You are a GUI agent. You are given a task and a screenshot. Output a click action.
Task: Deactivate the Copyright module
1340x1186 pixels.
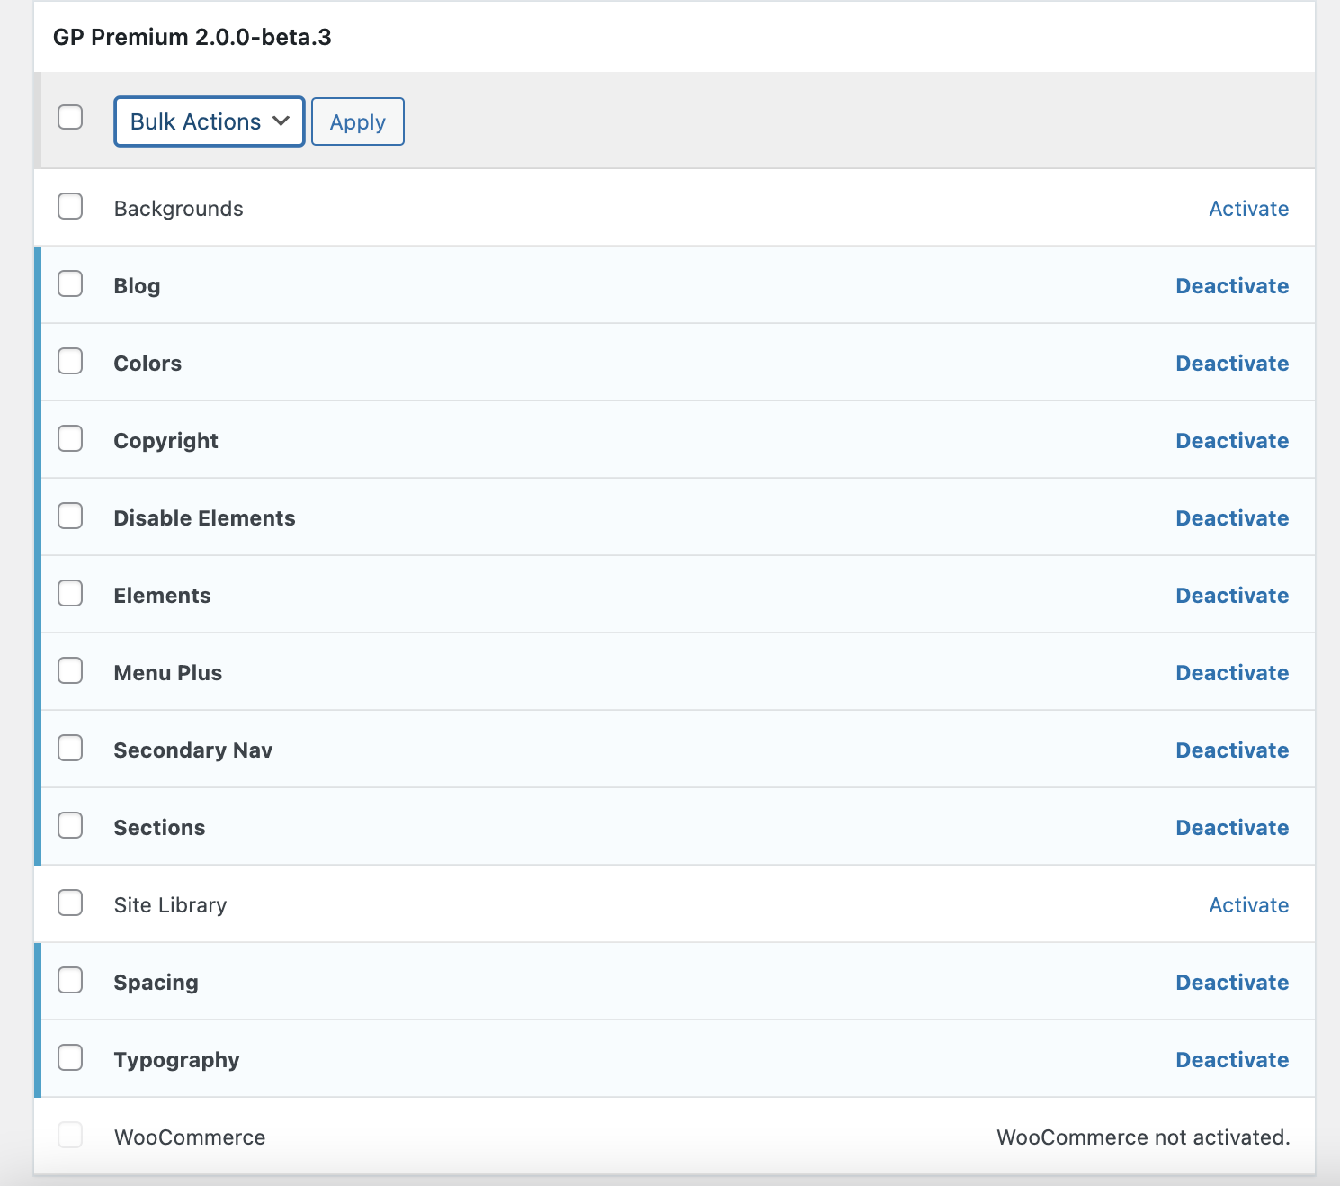click(x=1232, y=441)
